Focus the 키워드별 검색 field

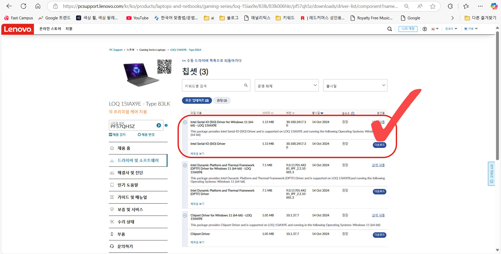(216, 85)
